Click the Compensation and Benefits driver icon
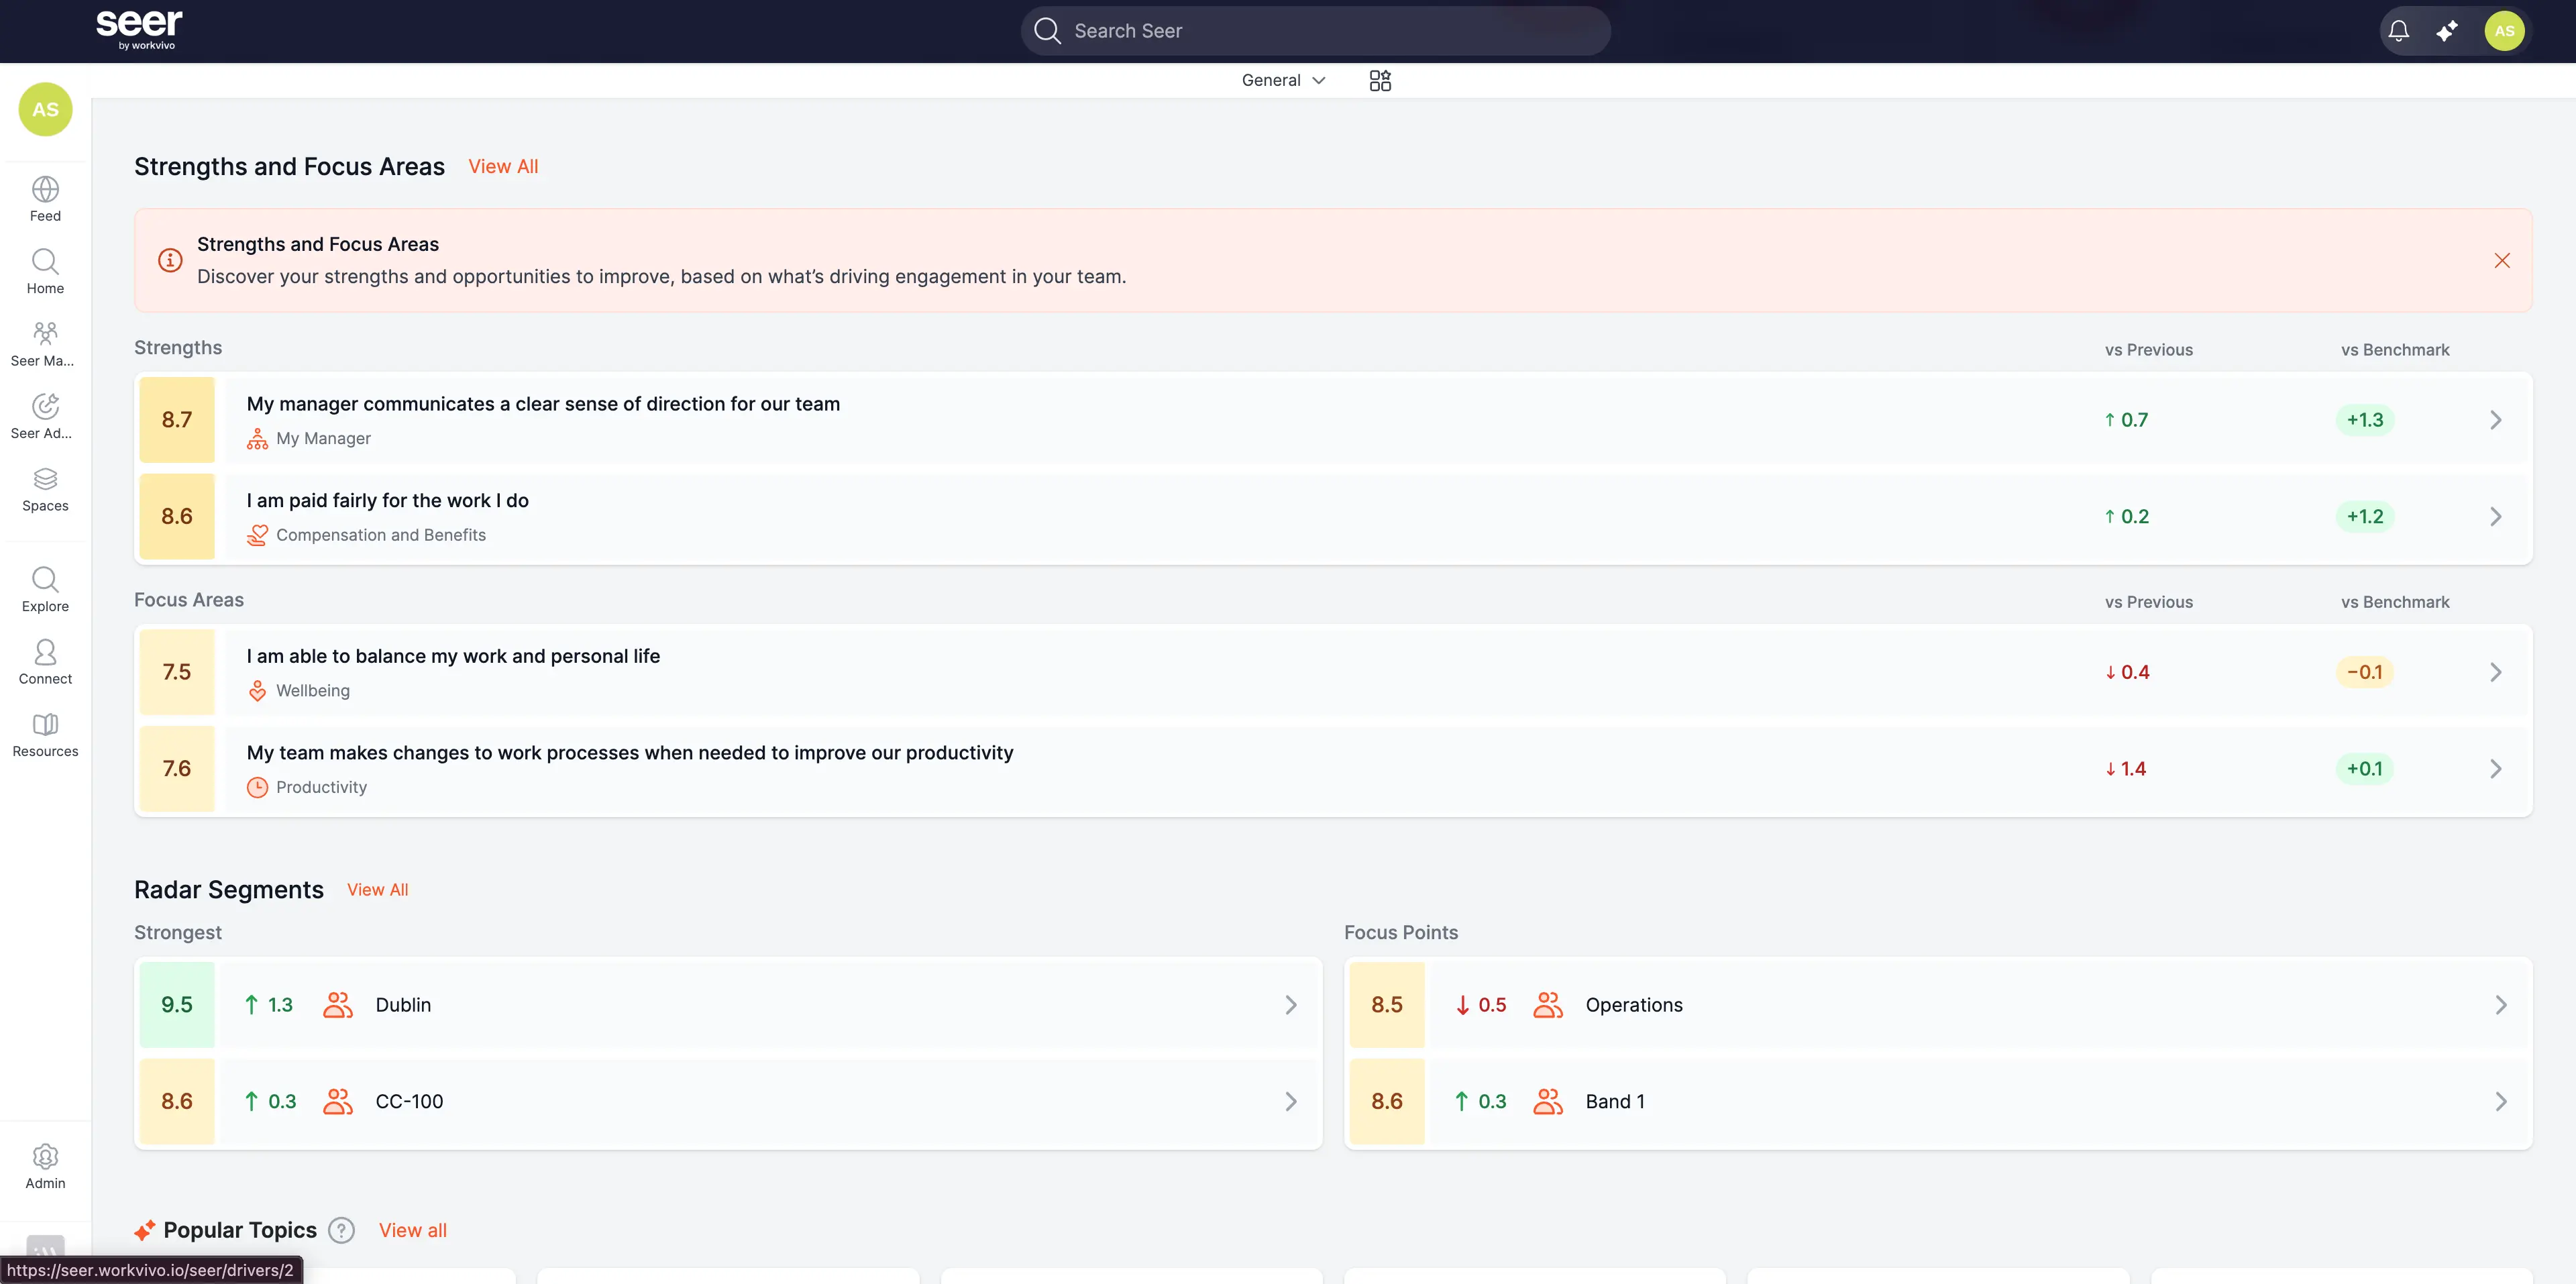Image resolution: width=2576 pixels, height=1284 pixels. (x=257, y=535)
